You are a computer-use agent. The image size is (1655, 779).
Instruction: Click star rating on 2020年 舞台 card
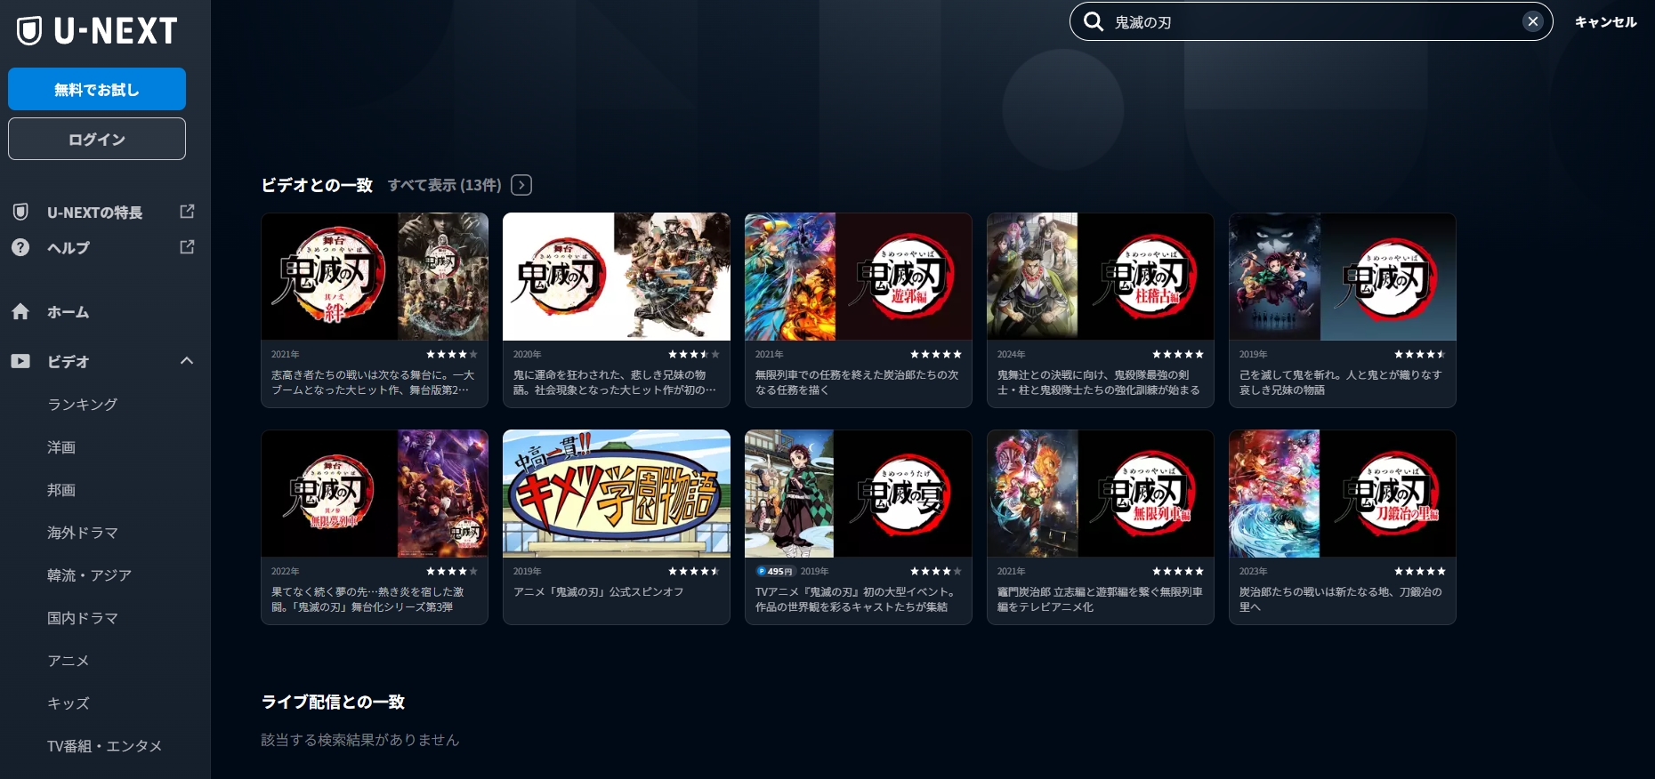point(694,354)
